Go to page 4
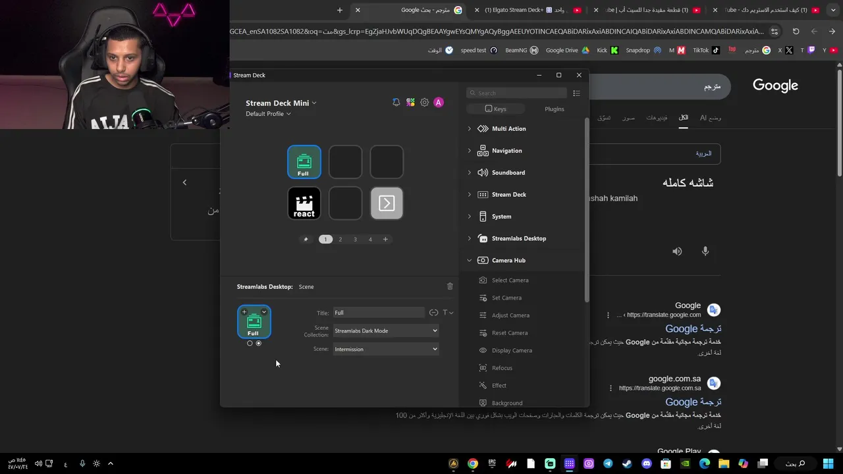The image size is (843, 474). coord(370,240)
